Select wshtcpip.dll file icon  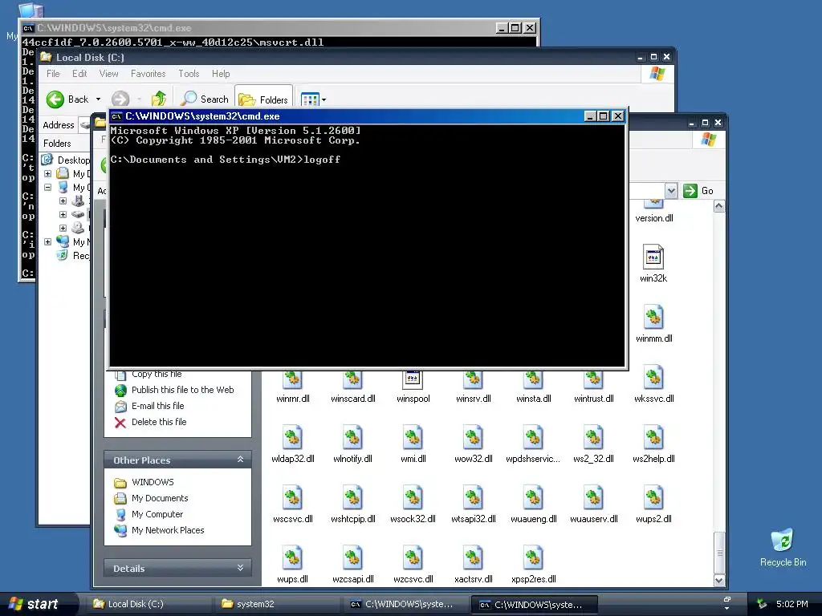click(353, 497)
